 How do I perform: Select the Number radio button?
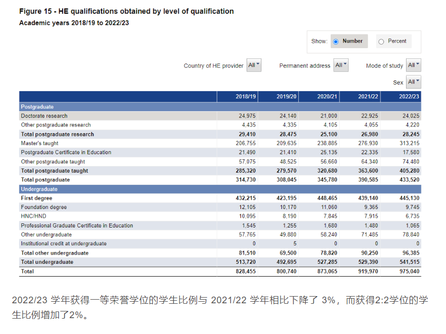pos(336,41)
